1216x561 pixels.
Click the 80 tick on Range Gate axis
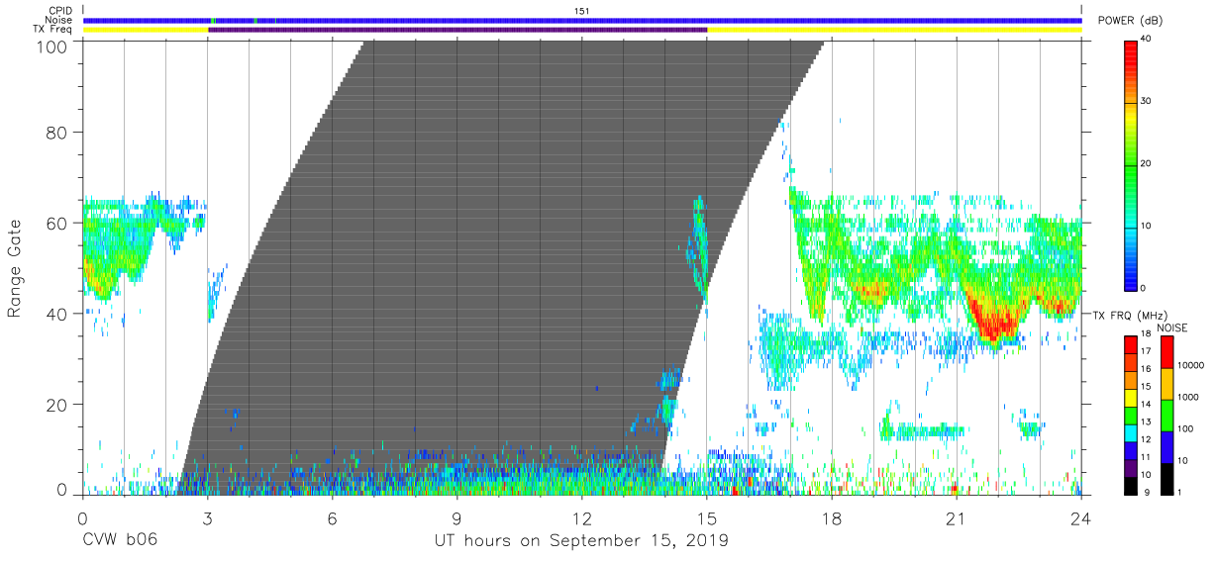[57, 133]
